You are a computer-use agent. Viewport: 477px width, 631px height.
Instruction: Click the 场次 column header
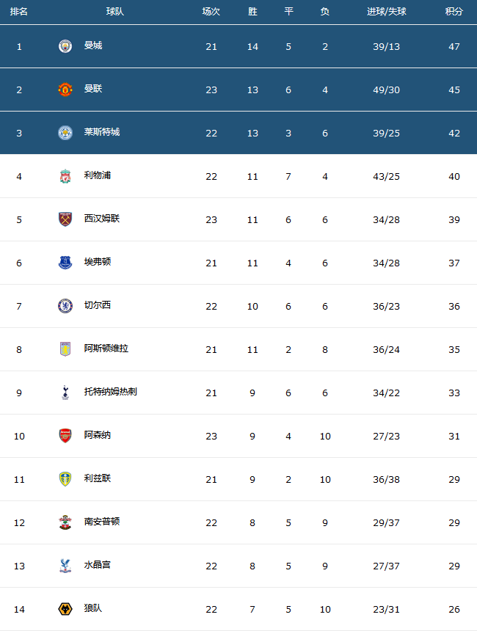pyautogui.click(x=211, y=12)
